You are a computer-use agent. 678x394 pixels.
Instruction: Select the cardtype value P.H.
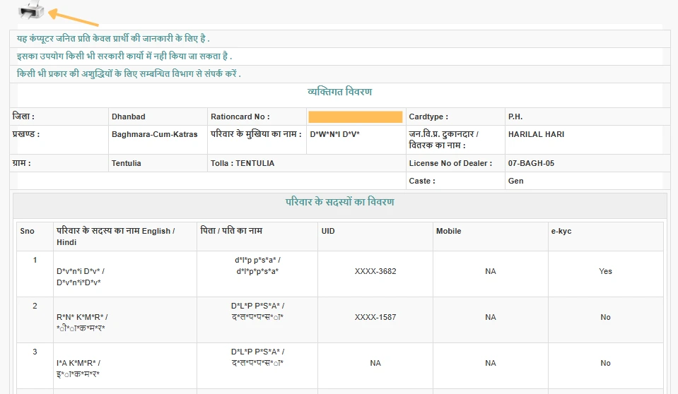click(x=515, y=117)
